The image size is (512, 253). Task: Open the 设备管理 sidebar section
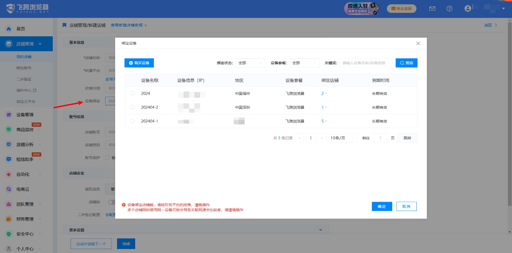pyautogui.click(x=25, y=114)
